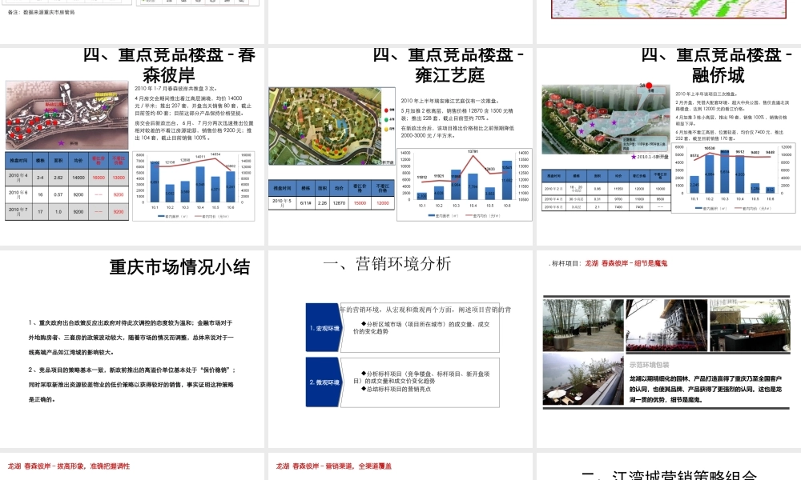Image resolution: width=801 pixels, height=480 pixels.
Task: Click the 标杆项目: 龙湖 春森彼岸 header text
Action: click(x=607, y=264)
